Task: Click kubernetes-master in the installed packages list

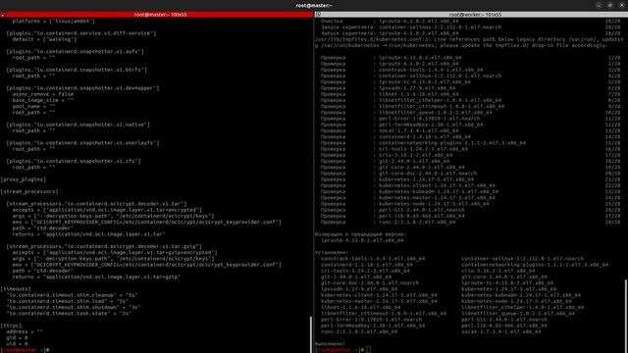Action: (379, 301)
